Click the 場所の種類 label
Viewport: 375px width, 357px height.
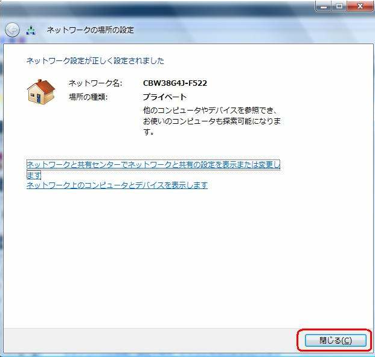tap(88, 97)
